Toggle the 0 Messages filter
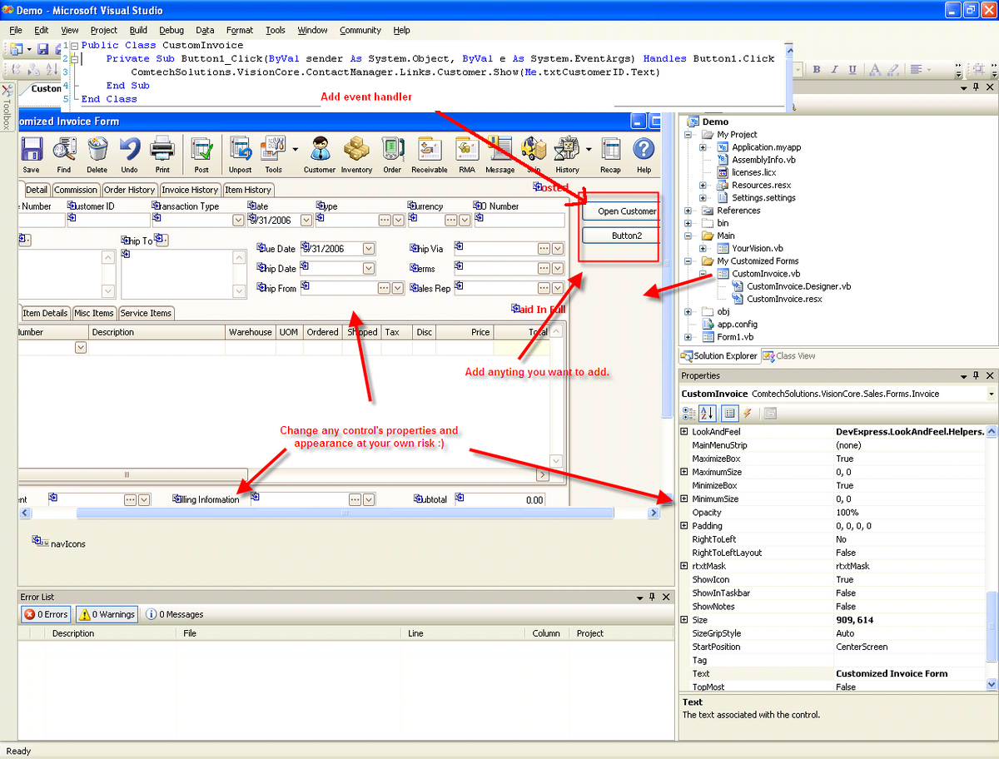The width and height of the screenshot is (999, 759). coord(175,614)
